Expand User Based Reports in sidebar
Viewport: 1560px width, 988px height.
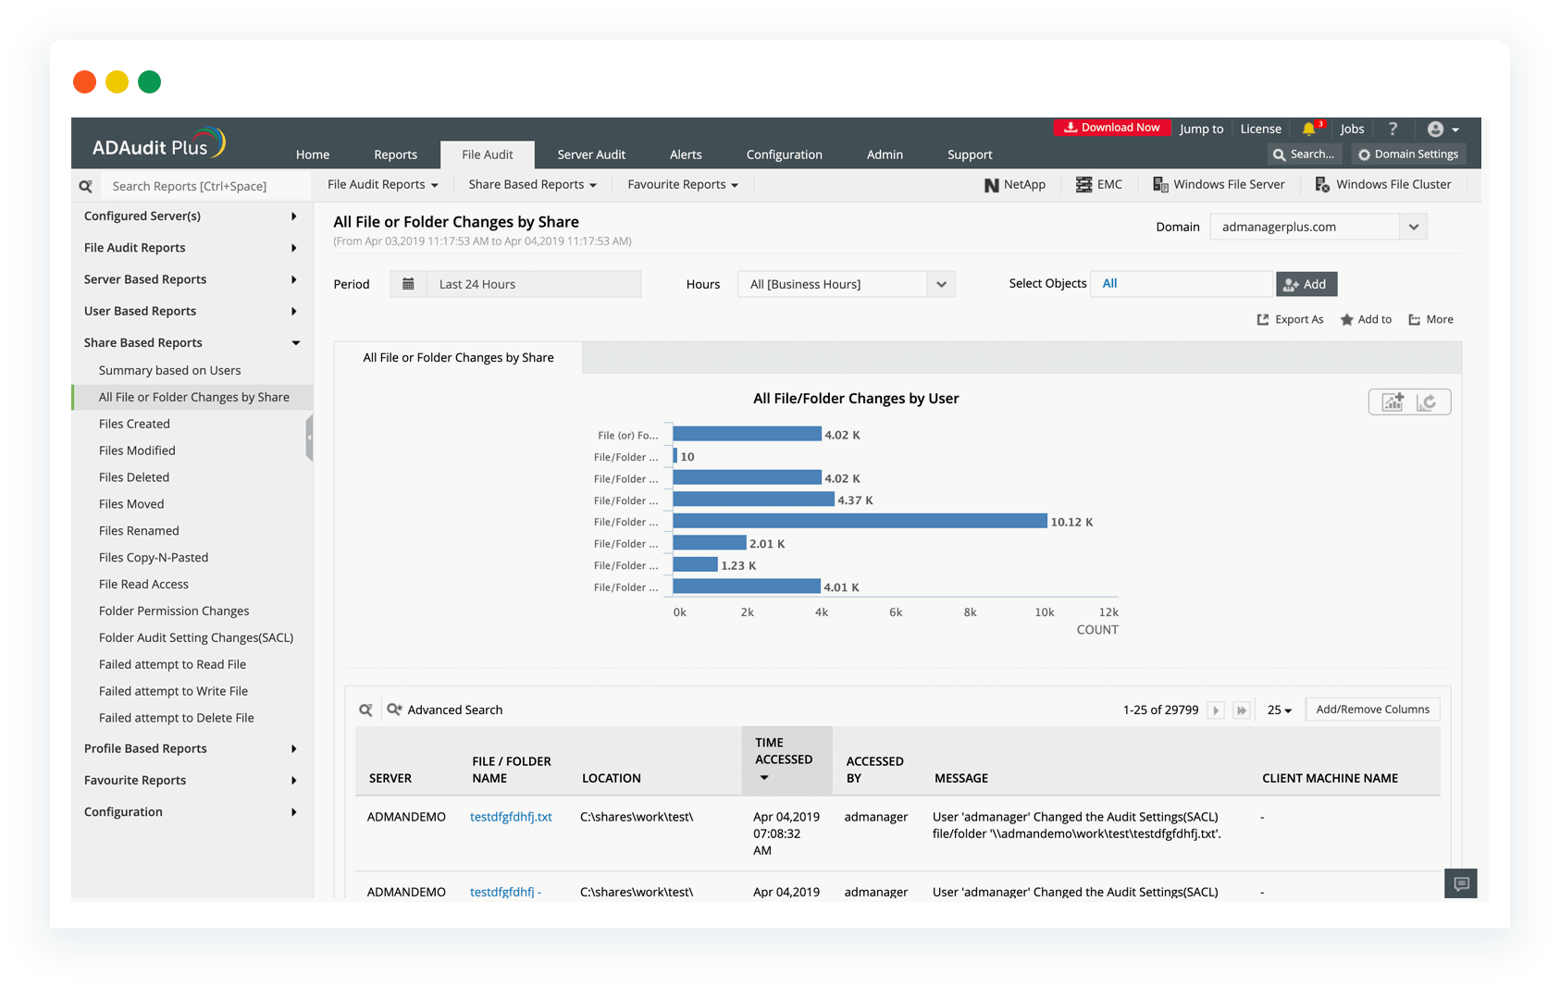[x=192, y=311]
